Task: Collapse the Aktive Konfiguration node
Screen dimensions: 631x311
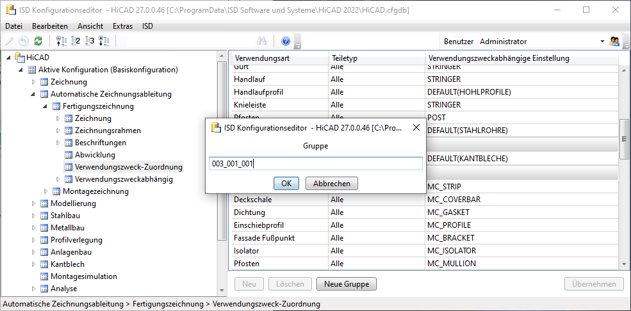Action: click(21, 70)
